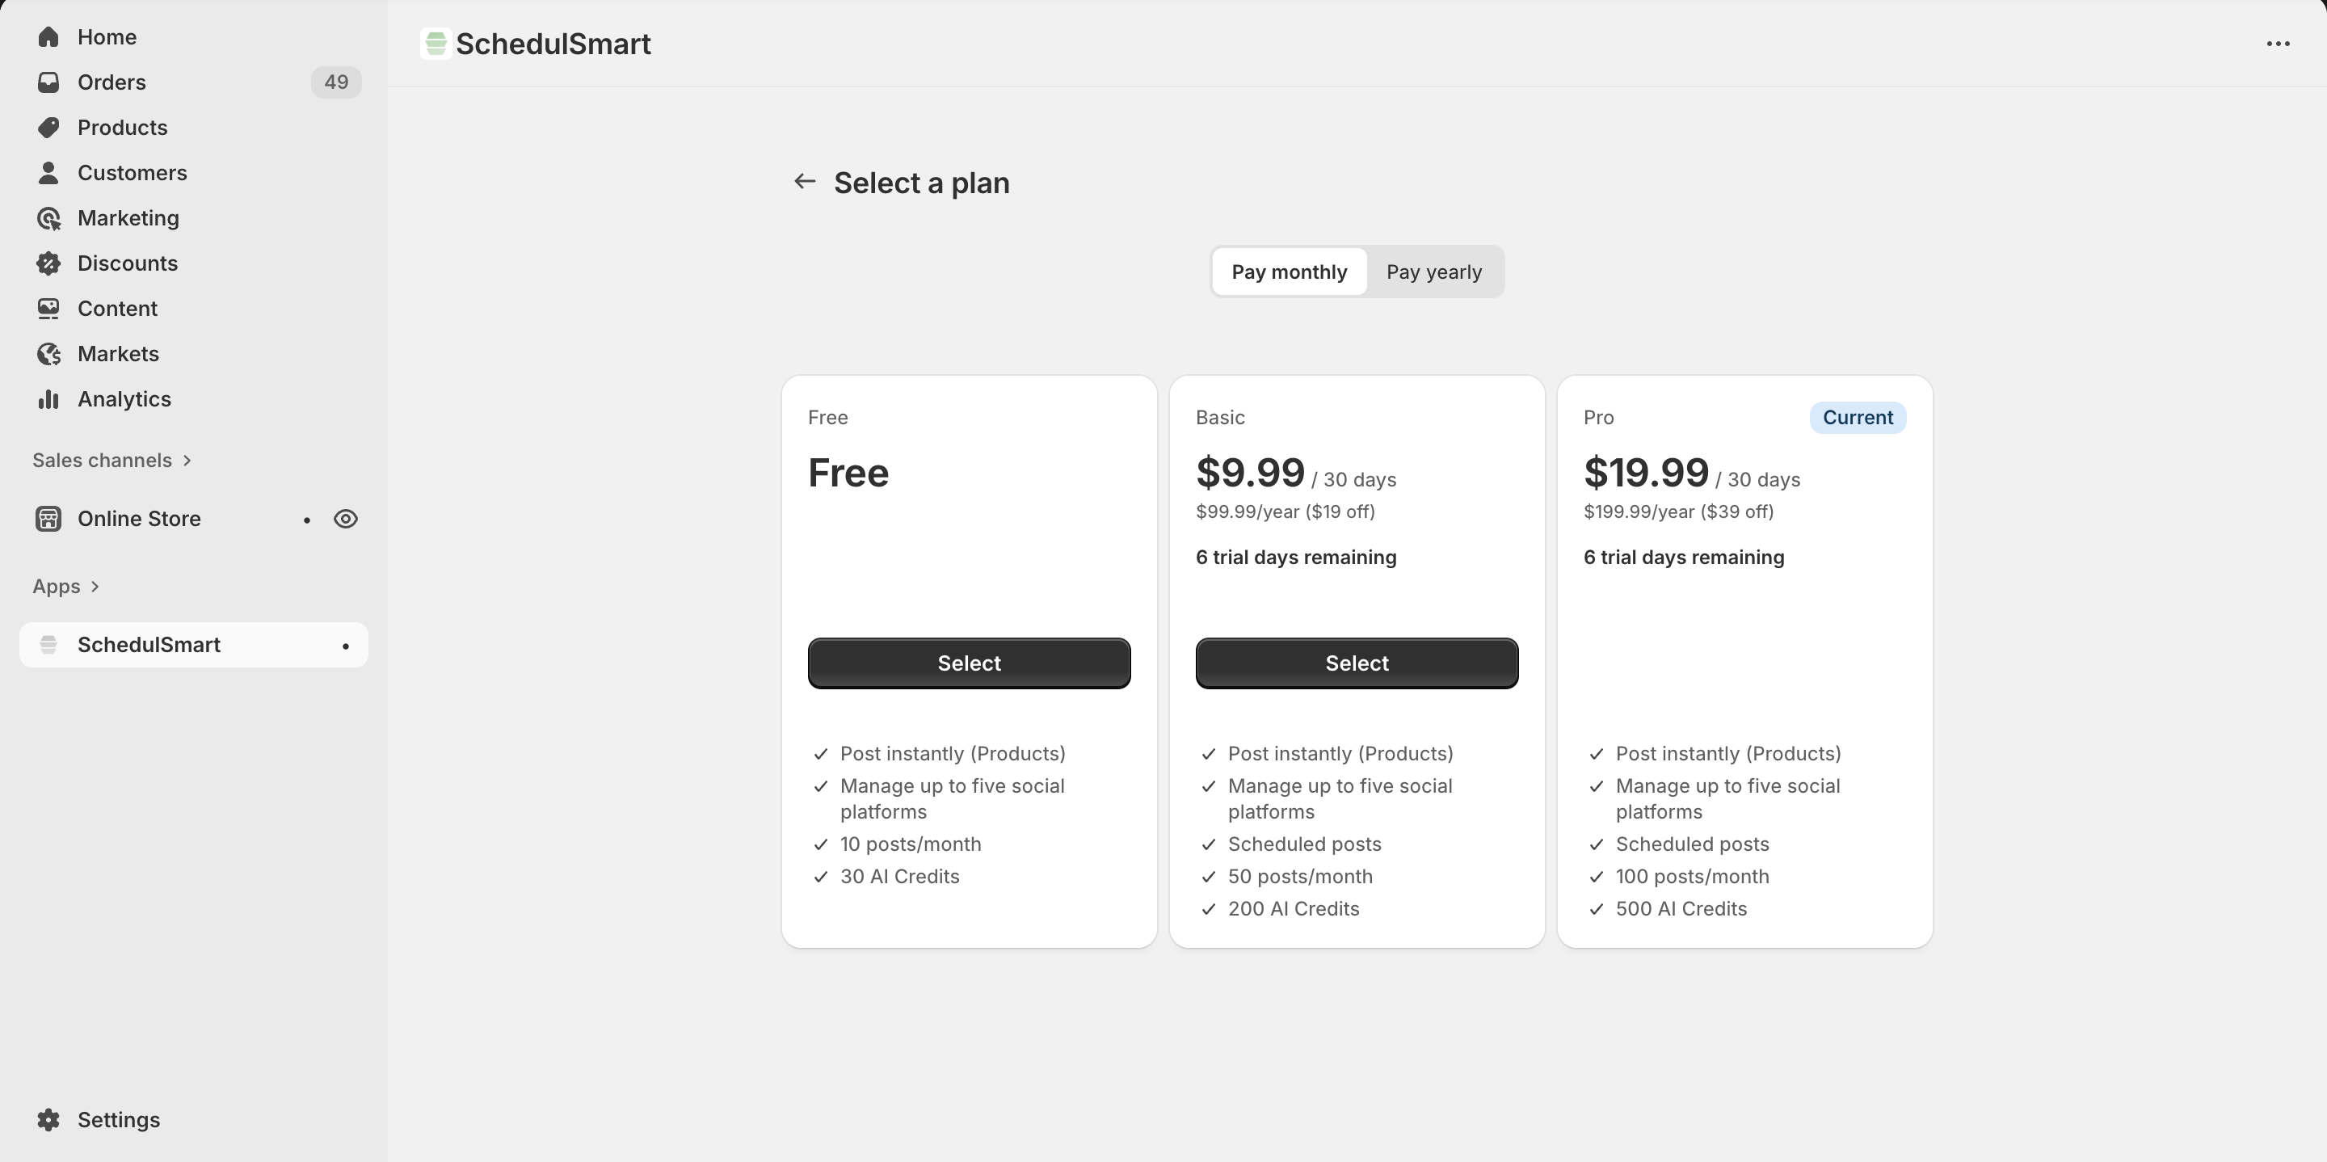The image size is (2327, 1162).
Task: Open the Content menu item
Action: pyautogui.click(x=117, y=308)
